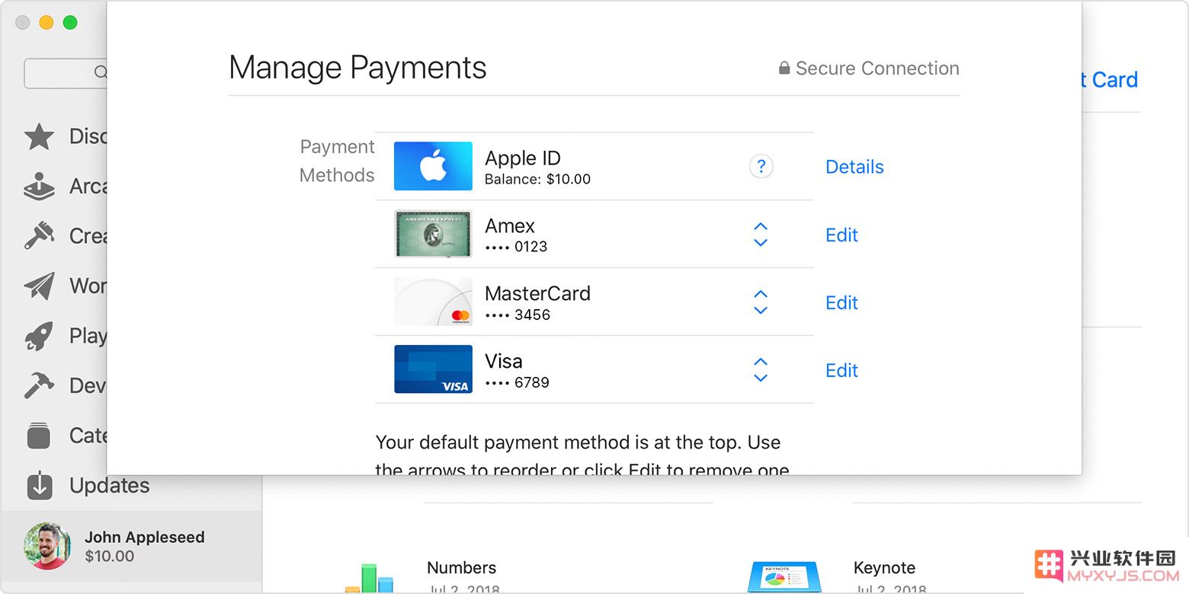Open the Numbers app entry
This screenshot has width=1189, height=594.
(461, 568)
